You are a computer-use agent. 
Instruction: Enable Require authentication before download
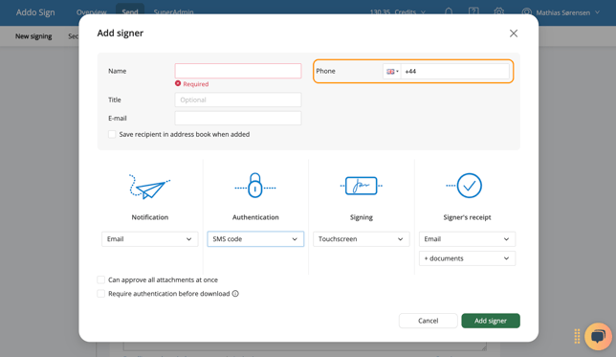tap(101, 294)
